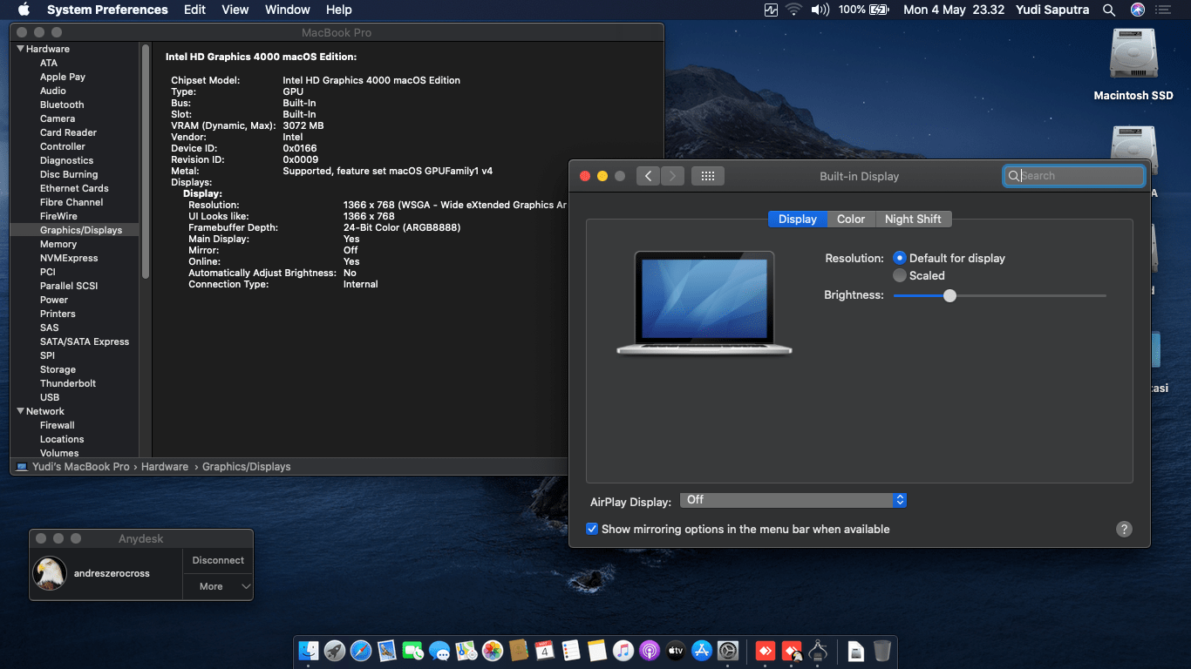Viewport: 1191px width, 669px height.
Task: Toggle "Show mirroring options in the menu bar" checkbox
Action: pos(592,529)
